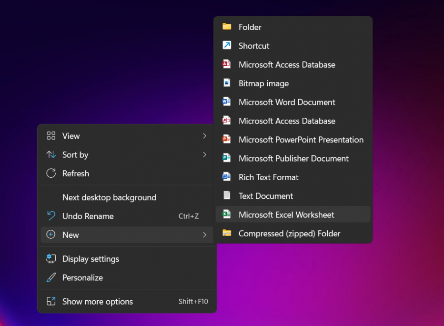Expand the Sort by submenu arrow
The height and width of the screenshot is (326, 444).
[204, 155]
